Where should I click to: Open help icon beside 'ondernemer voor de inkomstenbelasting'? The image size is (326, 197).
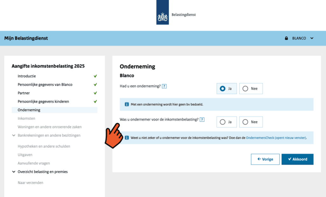pos(202,120)
